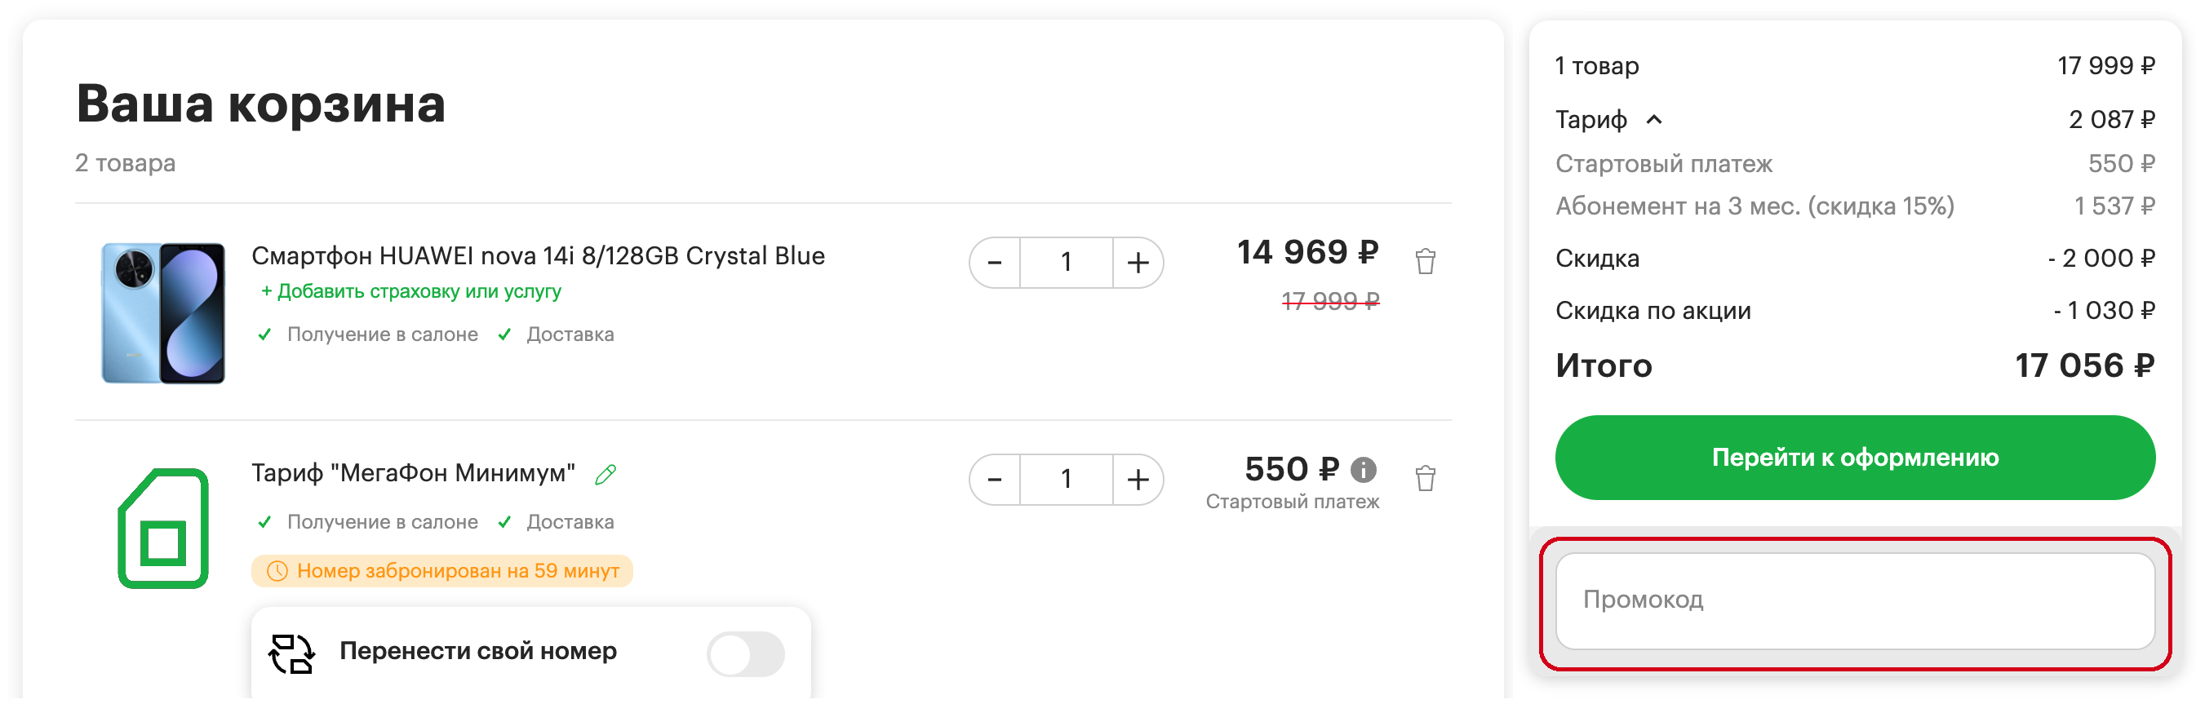Open the Смартфон HUAWEI nova 14i product title
Viewport: 2196px width, 704px height.
coord(538,255)
